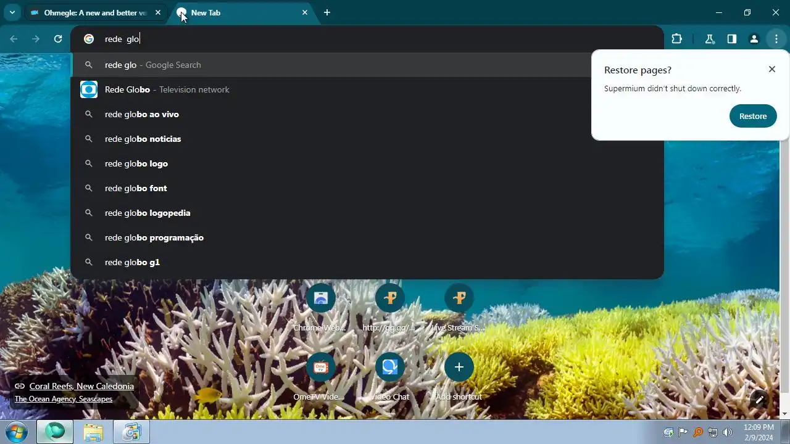The image size is (790, 444).
Task: Open the Chrome Labs flask icon
Action: point(710,39)
